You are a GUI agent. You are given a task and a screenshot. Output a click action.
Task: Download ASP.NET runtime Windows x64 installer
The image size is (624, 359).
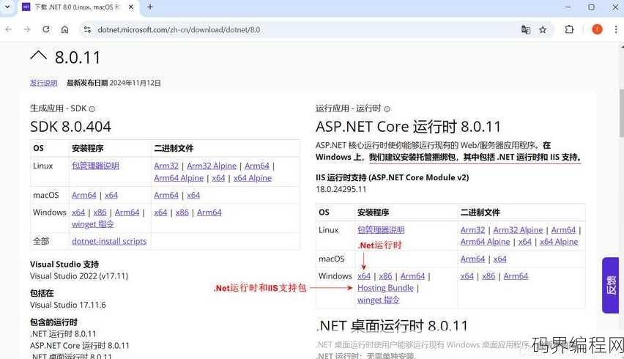tap(364, 275)
